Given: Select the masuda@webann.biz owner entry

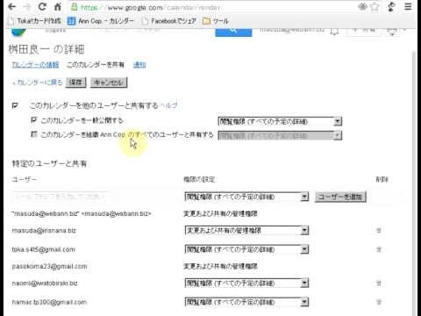Looking at the screenshot, I should 82,214.
